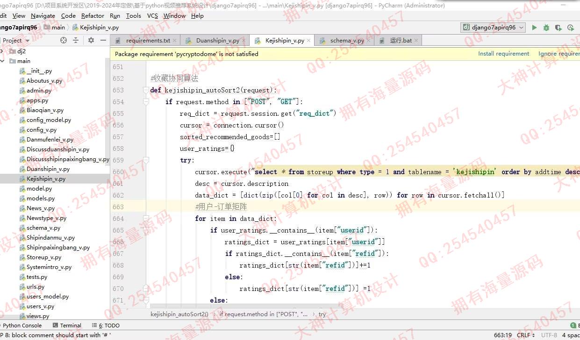The image size is (580, 340).
Task: Click the locate current file target icon
Action: click(x=64, y=41)
